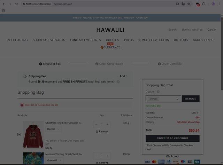Screen dimensions: 223x165
Task: Click the red hoodie product thumbnail
Action: (x=33, y=135)
